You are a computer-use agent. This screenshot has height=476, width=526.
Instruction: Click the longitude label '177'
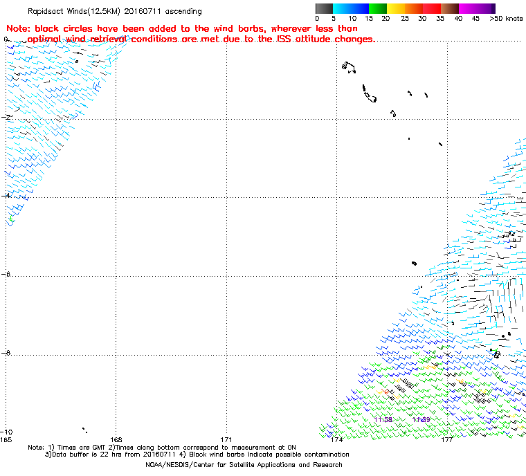tap(447, 440)
